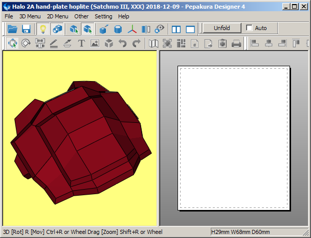
Task: Show the RGB coordinate axes icon
Action: tap(132, 29)
